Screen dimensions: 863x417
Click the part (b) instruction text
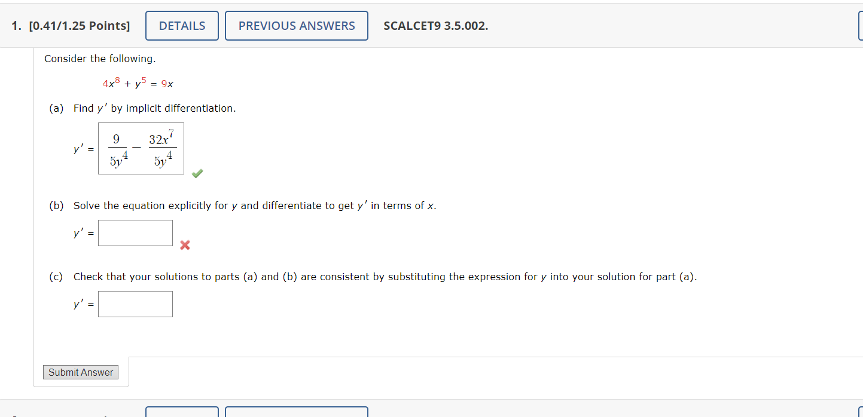(x=254, y=205)
